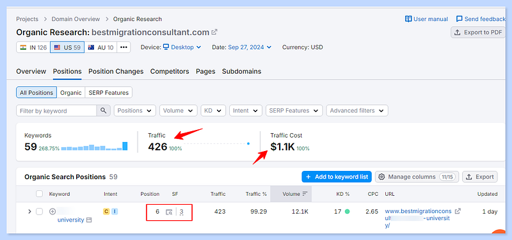Open external link icon beside result URL
Image resolution: width=512 pixels, height=240 pixels.
click(458, 211)
